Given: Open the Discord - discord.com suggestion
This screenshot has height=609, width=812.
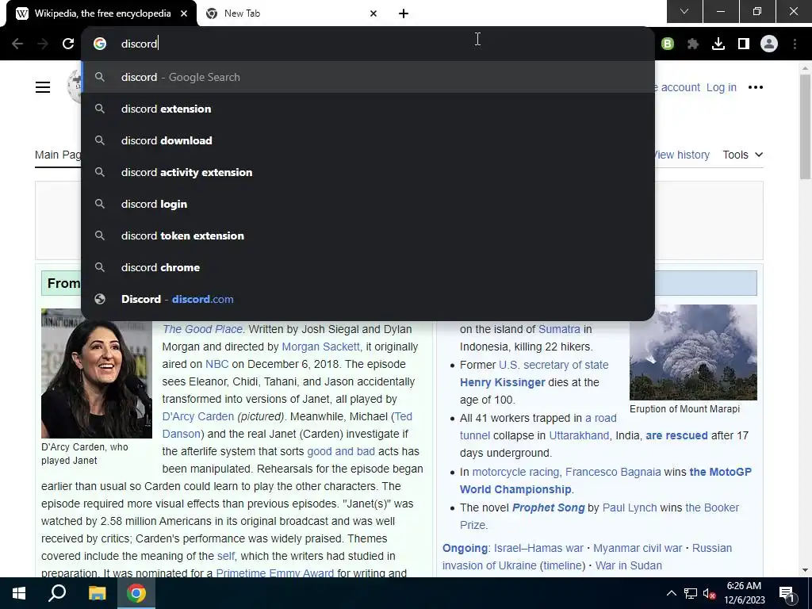Looking at the screenshot, I should click(x=368, y=299).
